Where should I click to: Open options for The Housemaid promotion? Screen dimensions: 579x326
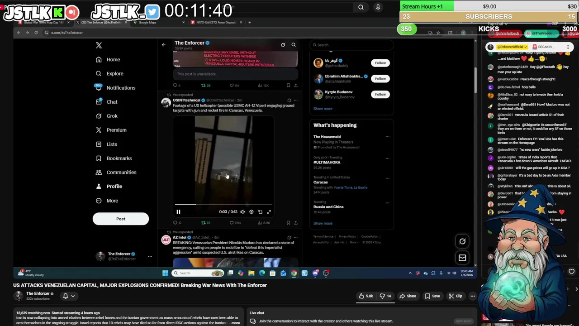click(387, 137)
